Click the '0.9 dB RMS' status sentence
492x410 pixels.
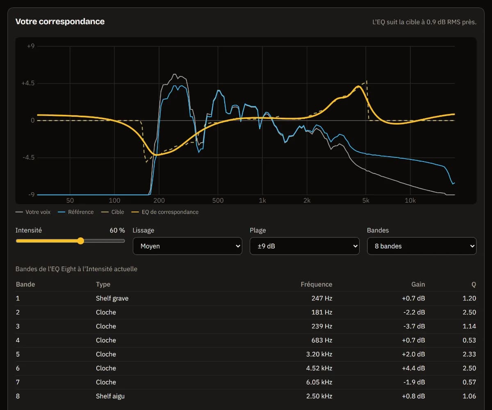(x=424, y=22)
